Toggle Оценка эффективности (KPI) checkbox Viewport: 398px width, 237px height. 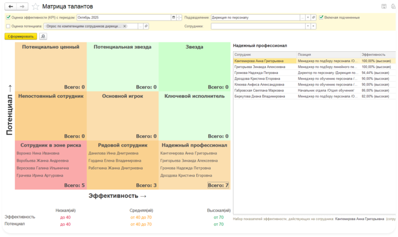click(x=9, y=17)
